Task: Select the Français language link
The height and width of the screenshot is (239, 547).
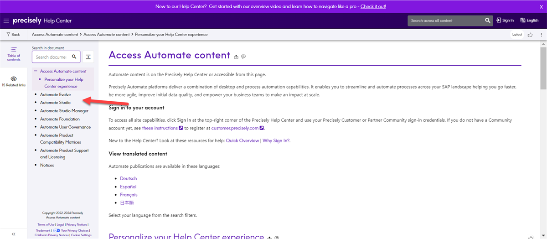Action: pyautogui.click(x=129, y=195)
